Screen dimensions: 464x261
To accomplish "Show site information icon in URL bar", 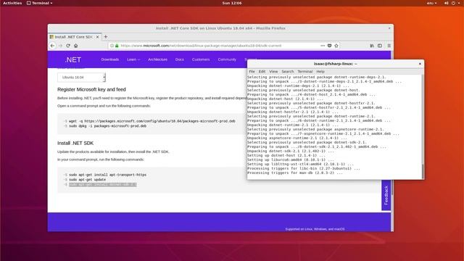I will click(x=112, y=46).
